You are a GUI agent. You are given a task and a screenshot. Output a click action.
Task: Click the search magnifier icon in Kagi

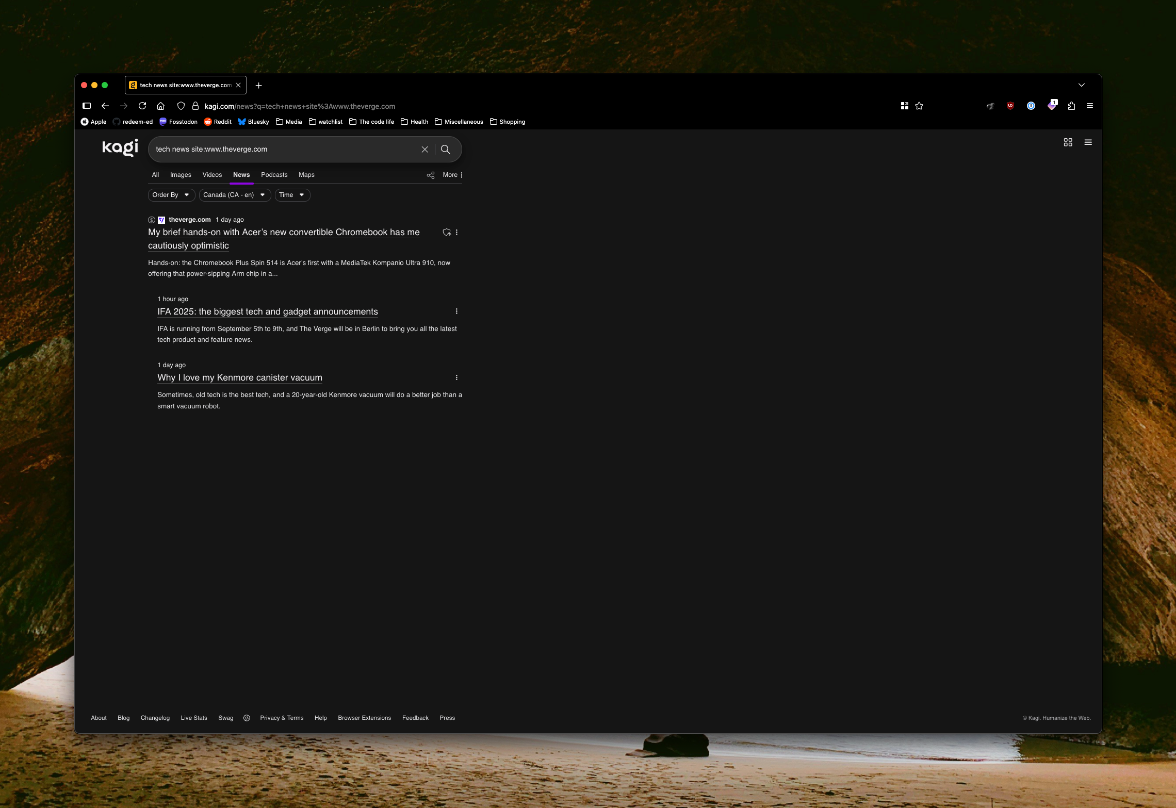pyautogui.click(x=446, y=150)
